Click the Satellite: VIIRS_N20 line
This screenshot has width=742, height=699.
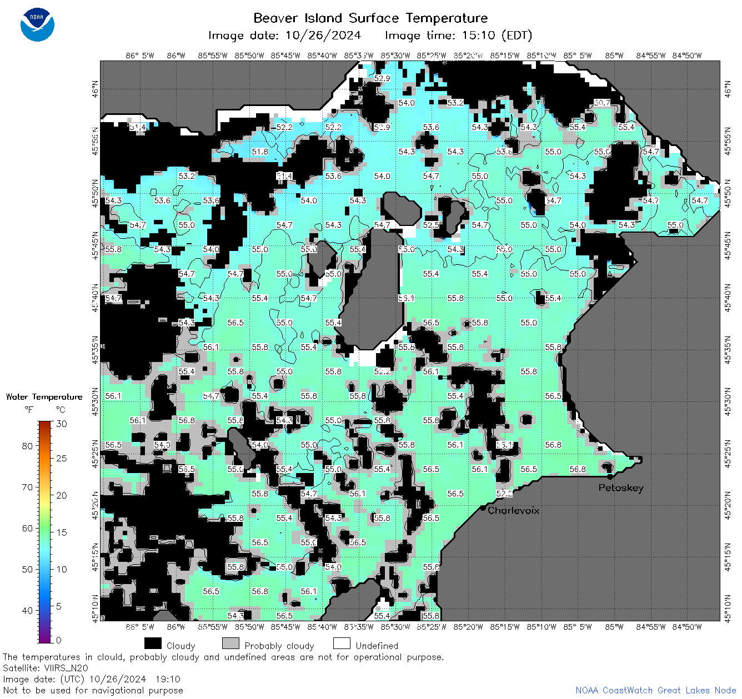tap(46, 668)
